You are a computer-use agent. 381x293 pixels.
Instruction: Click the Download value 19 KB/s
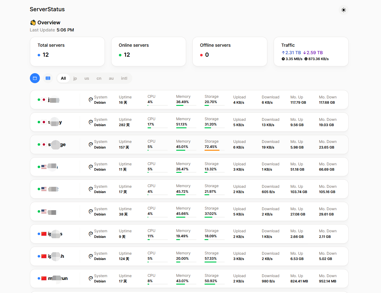[x=268, y=147]
